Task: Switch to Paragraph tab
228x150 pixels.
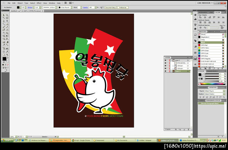Action: 203,88
